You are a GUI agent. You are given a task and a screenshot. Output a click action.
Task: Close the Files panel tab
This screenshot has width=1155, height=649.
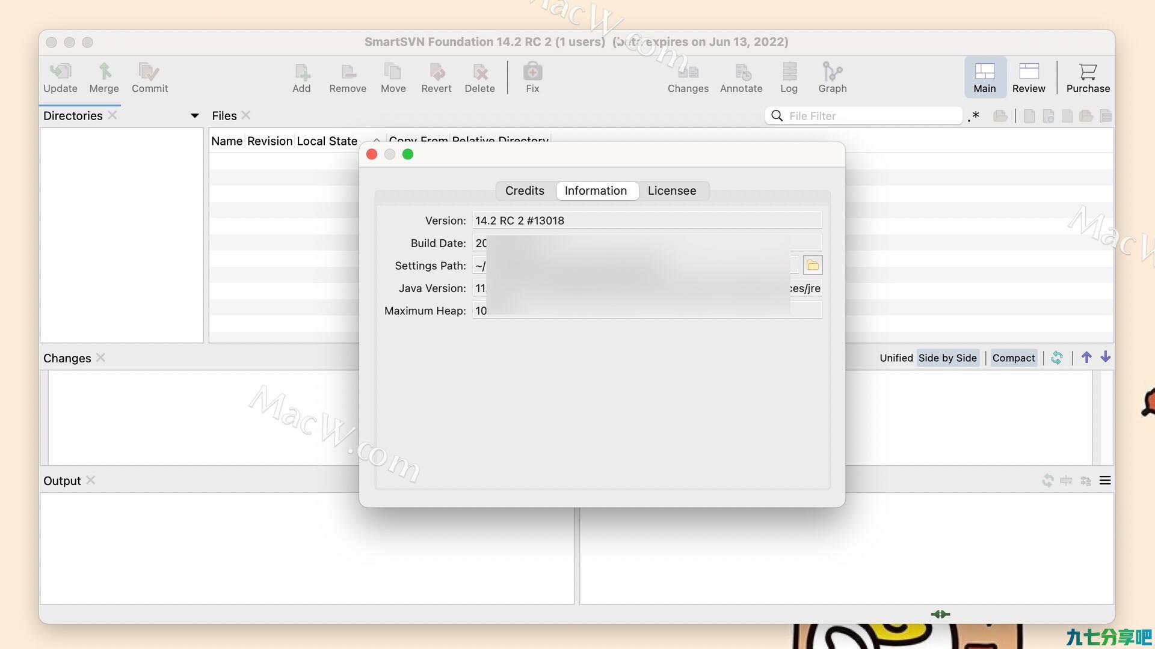coord(246,115)
